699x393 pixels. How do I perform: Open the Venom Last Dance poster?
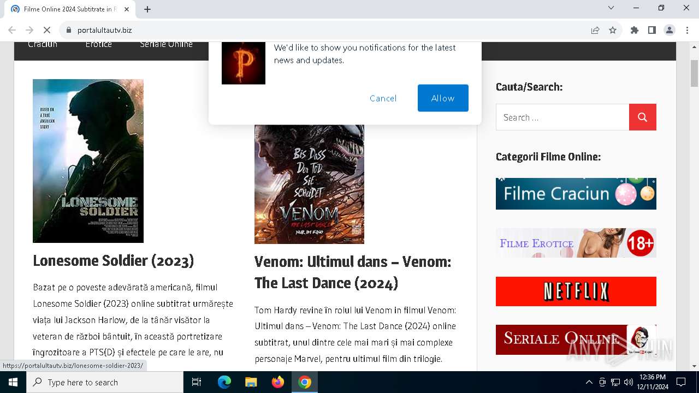pyautogui.click(x=309, y=184)
